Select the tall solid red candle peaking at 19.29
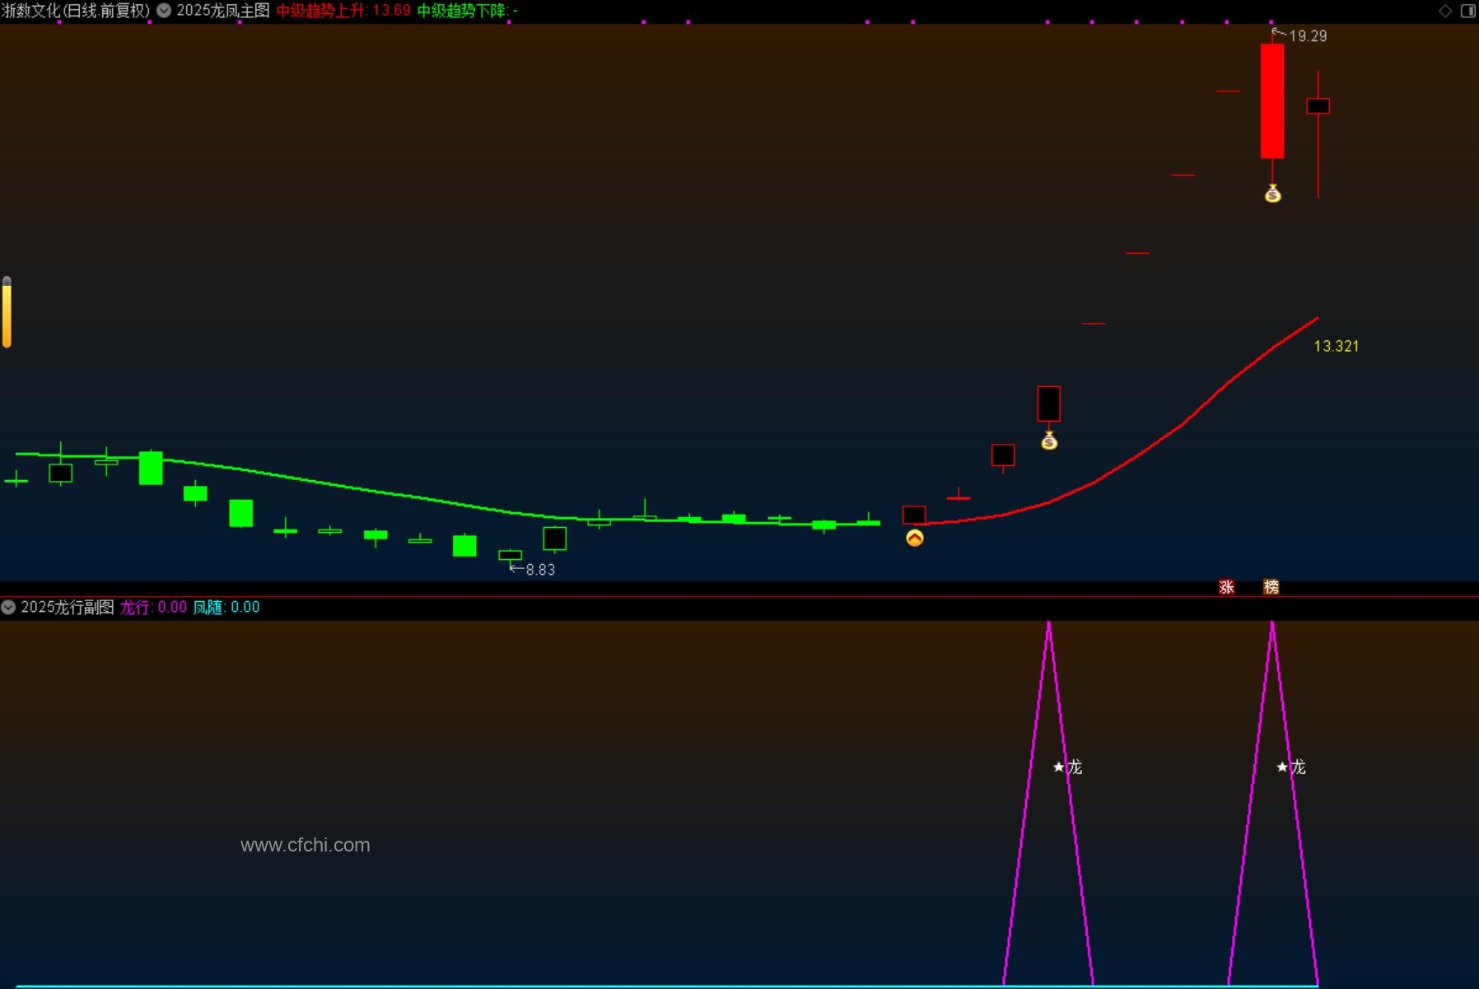Image resolution: width=1479 pixels, height=989 pixels. tap(1272, 100)
